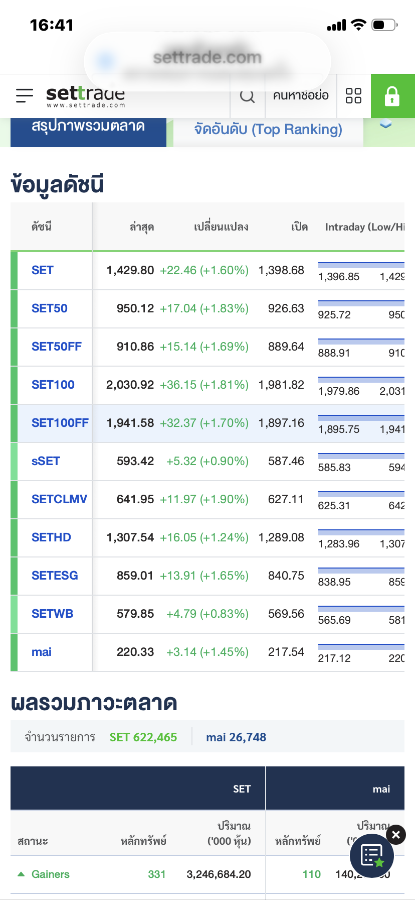Open the SETHD index link
Image resolution: width=415 pixels, height=900 pixels.
[x=51, y=537]
